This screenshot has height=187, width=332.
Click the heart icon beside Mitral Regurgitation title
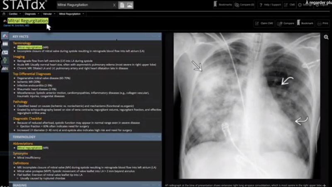click(x=5, y=21)
